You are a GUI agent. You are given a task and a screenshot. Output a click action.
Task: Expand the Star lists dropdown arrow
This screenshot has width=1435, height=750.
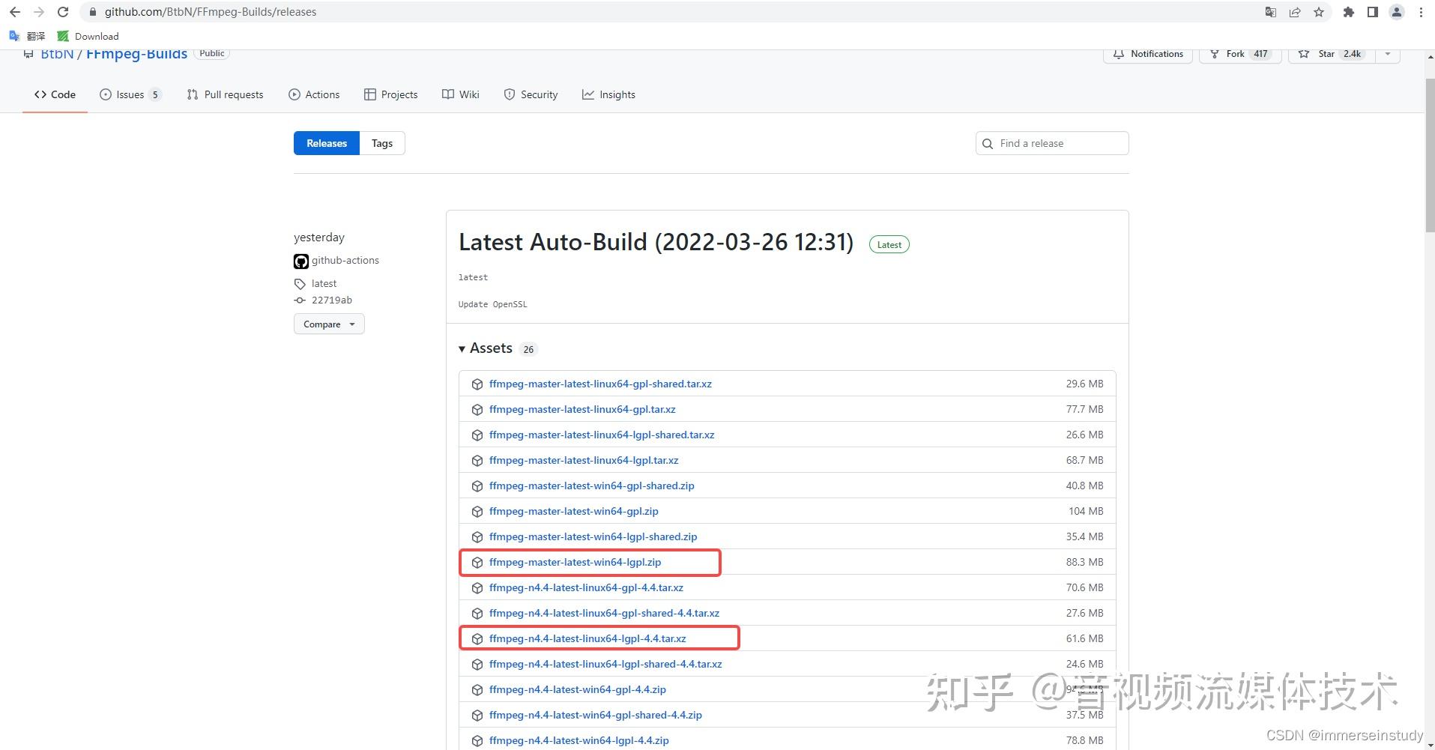point(1388,54)
